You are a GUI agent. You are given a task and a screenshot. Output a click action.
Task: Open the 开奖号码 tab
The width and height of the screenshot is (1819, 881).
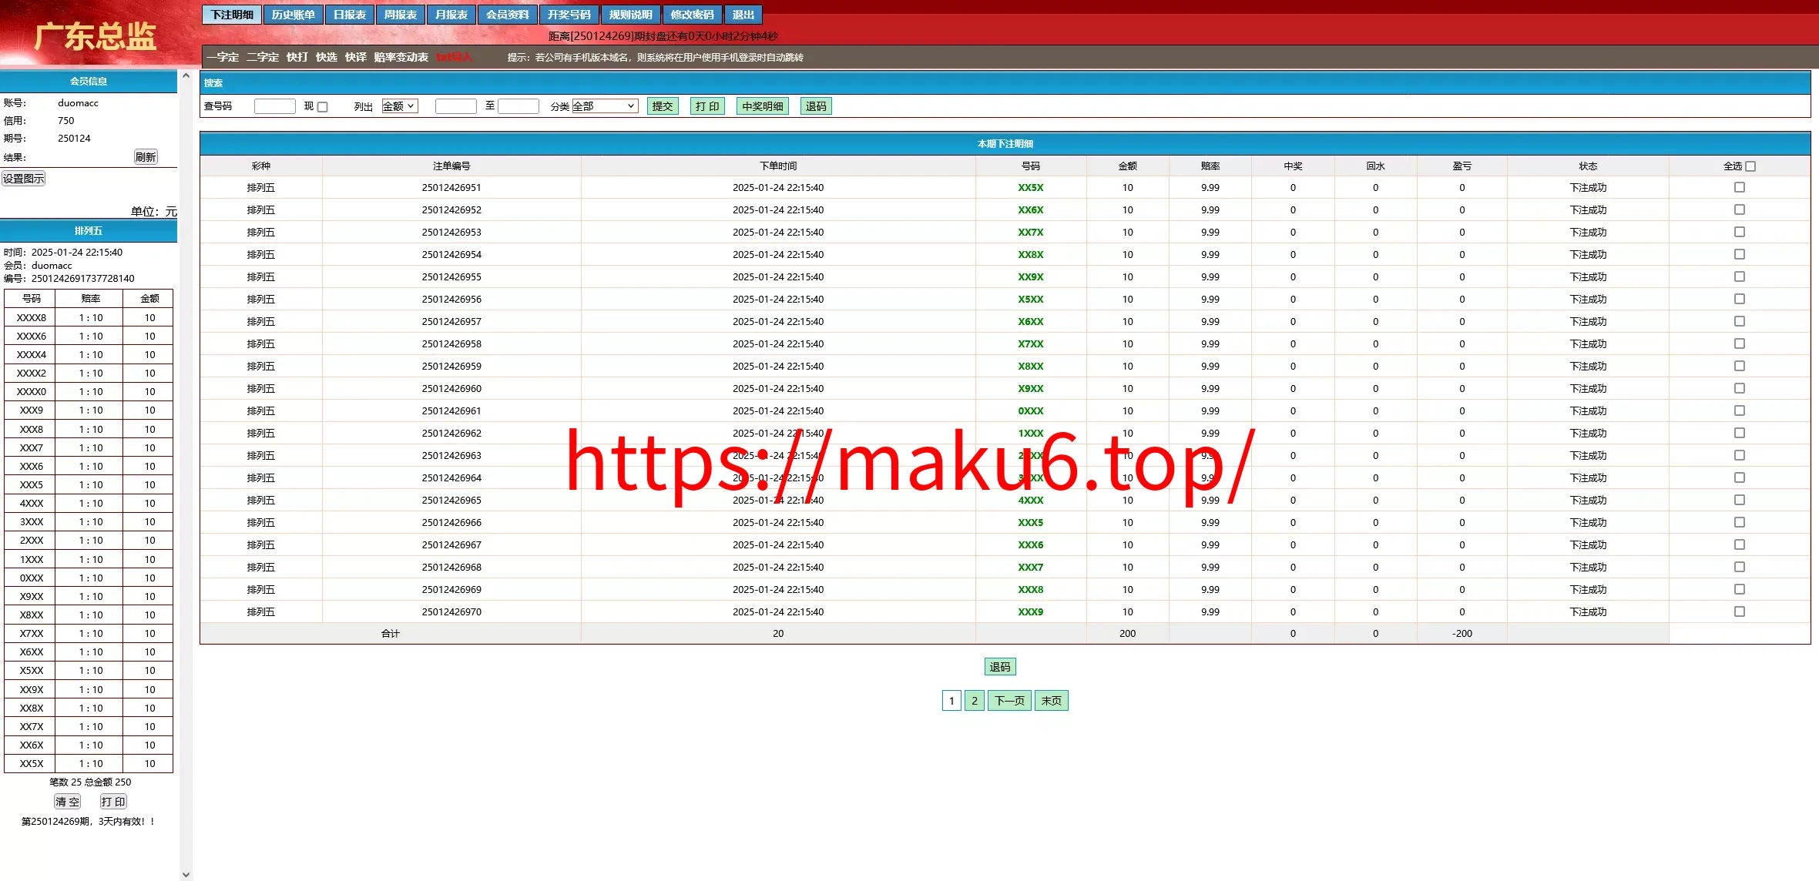[569, 15]
